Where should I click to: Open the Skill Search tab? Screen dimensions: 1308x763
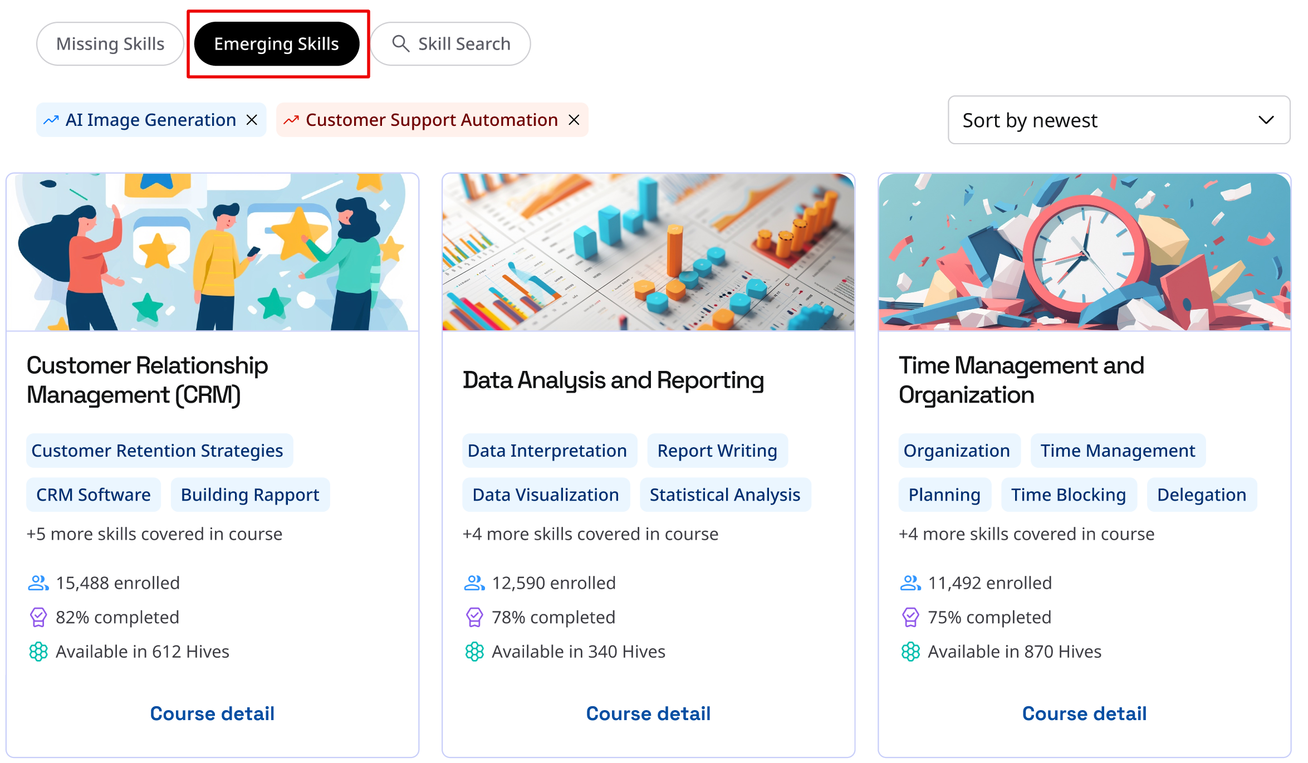point(450,44)
